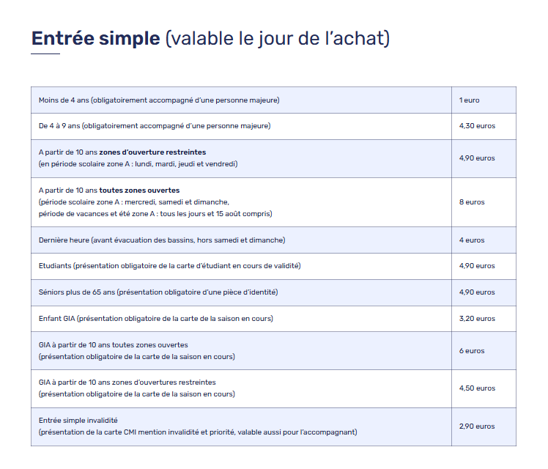Image resolution: width=548 pixels, height=469 pixels.
Task: Click the price in the Etudiants row
Action: coord(477,266)
